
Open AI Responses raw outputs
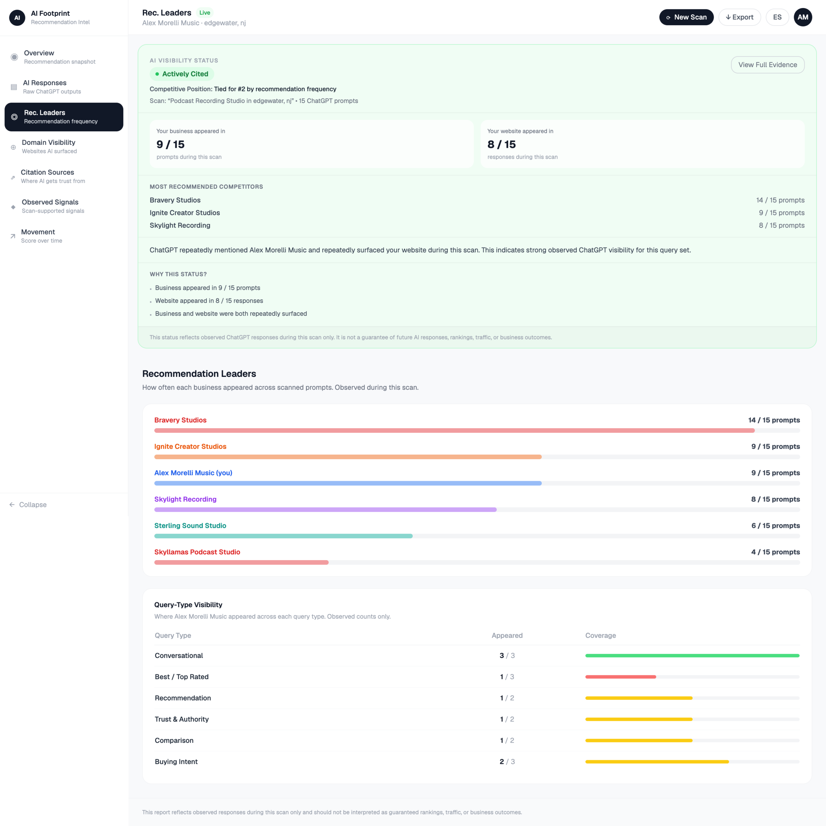(x=64, y=87)
